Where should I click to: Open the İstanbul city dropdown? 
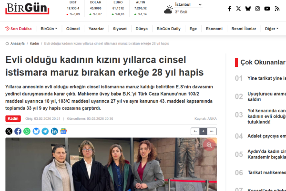pos(188,5)
